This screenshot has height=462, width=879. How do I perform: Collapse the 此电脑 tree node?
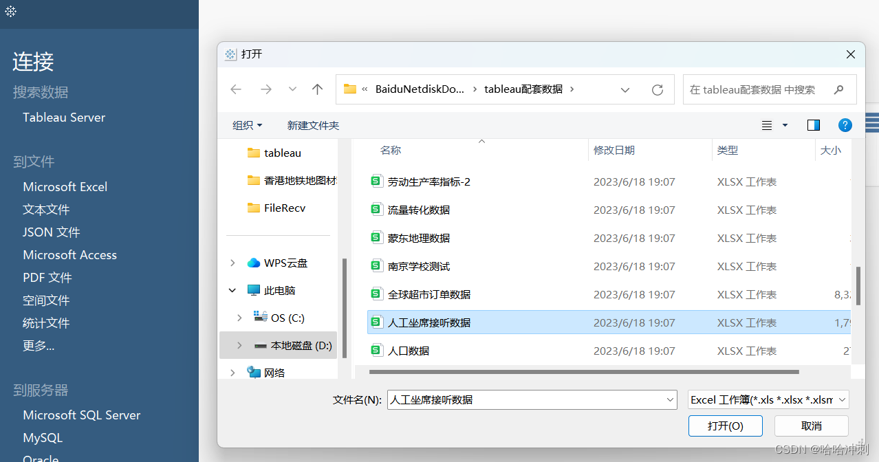232,290
